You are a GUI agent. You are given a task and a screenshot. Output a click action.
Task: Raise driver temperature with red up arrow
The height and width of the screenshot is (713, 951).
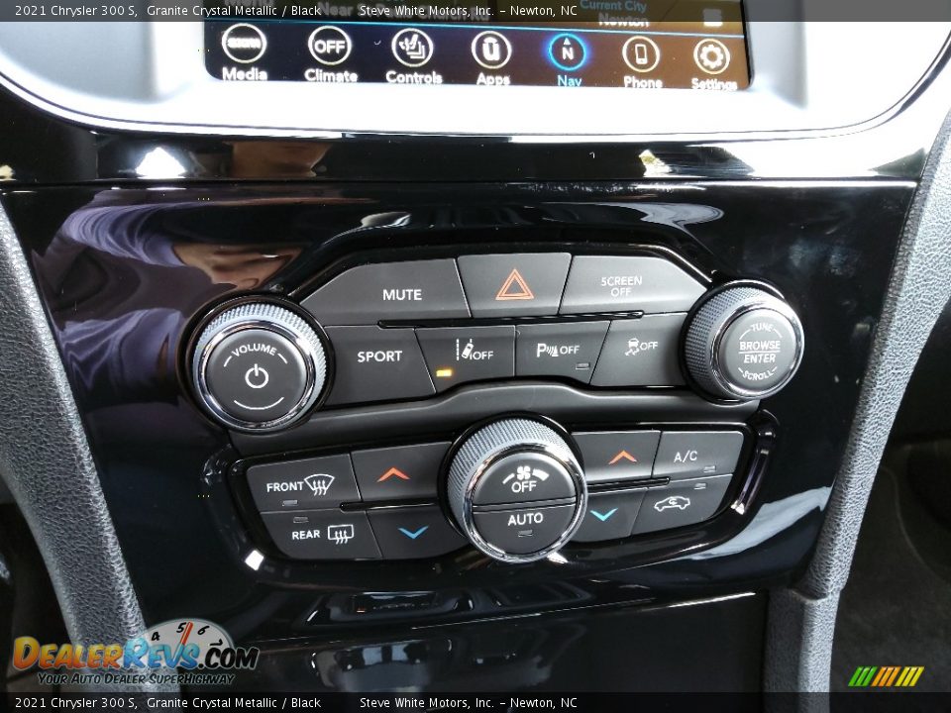coord(395,473)
